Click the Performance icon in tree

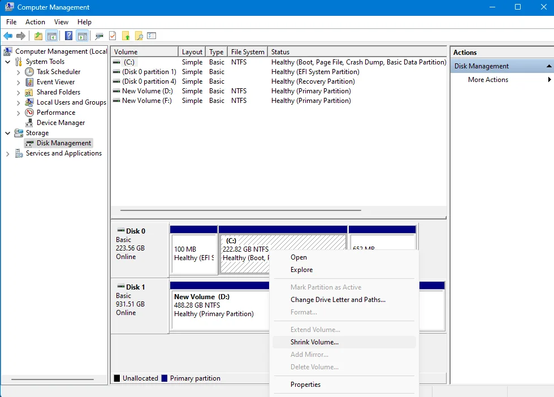[29, 113]
